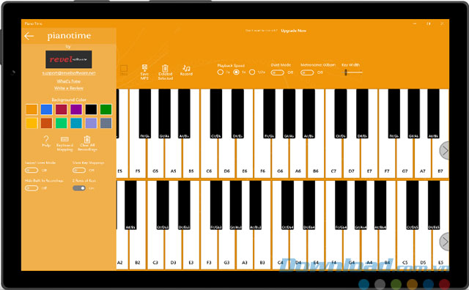Click the Delete Selected trash icon
The width and height of the screenshot is (469, 290).
coord(165,68)
